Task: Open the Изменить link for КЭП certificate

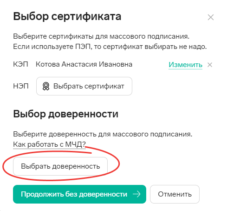Action: coord(185,65)
